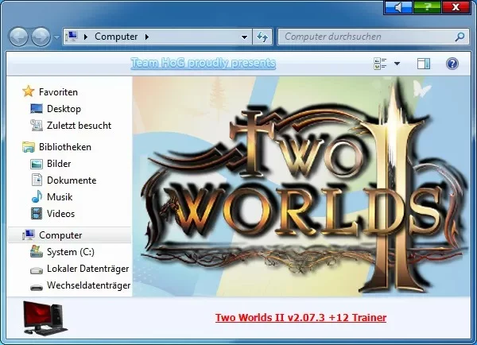Click the green question mark button

(x=427, y=7)
